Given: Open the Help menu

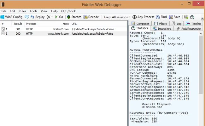Looking at the screenshot, I should click(54, 11).
